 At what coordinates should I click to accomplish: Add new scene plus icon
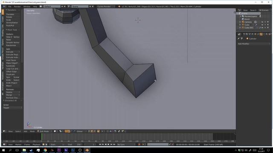click(x=90, y=6)
